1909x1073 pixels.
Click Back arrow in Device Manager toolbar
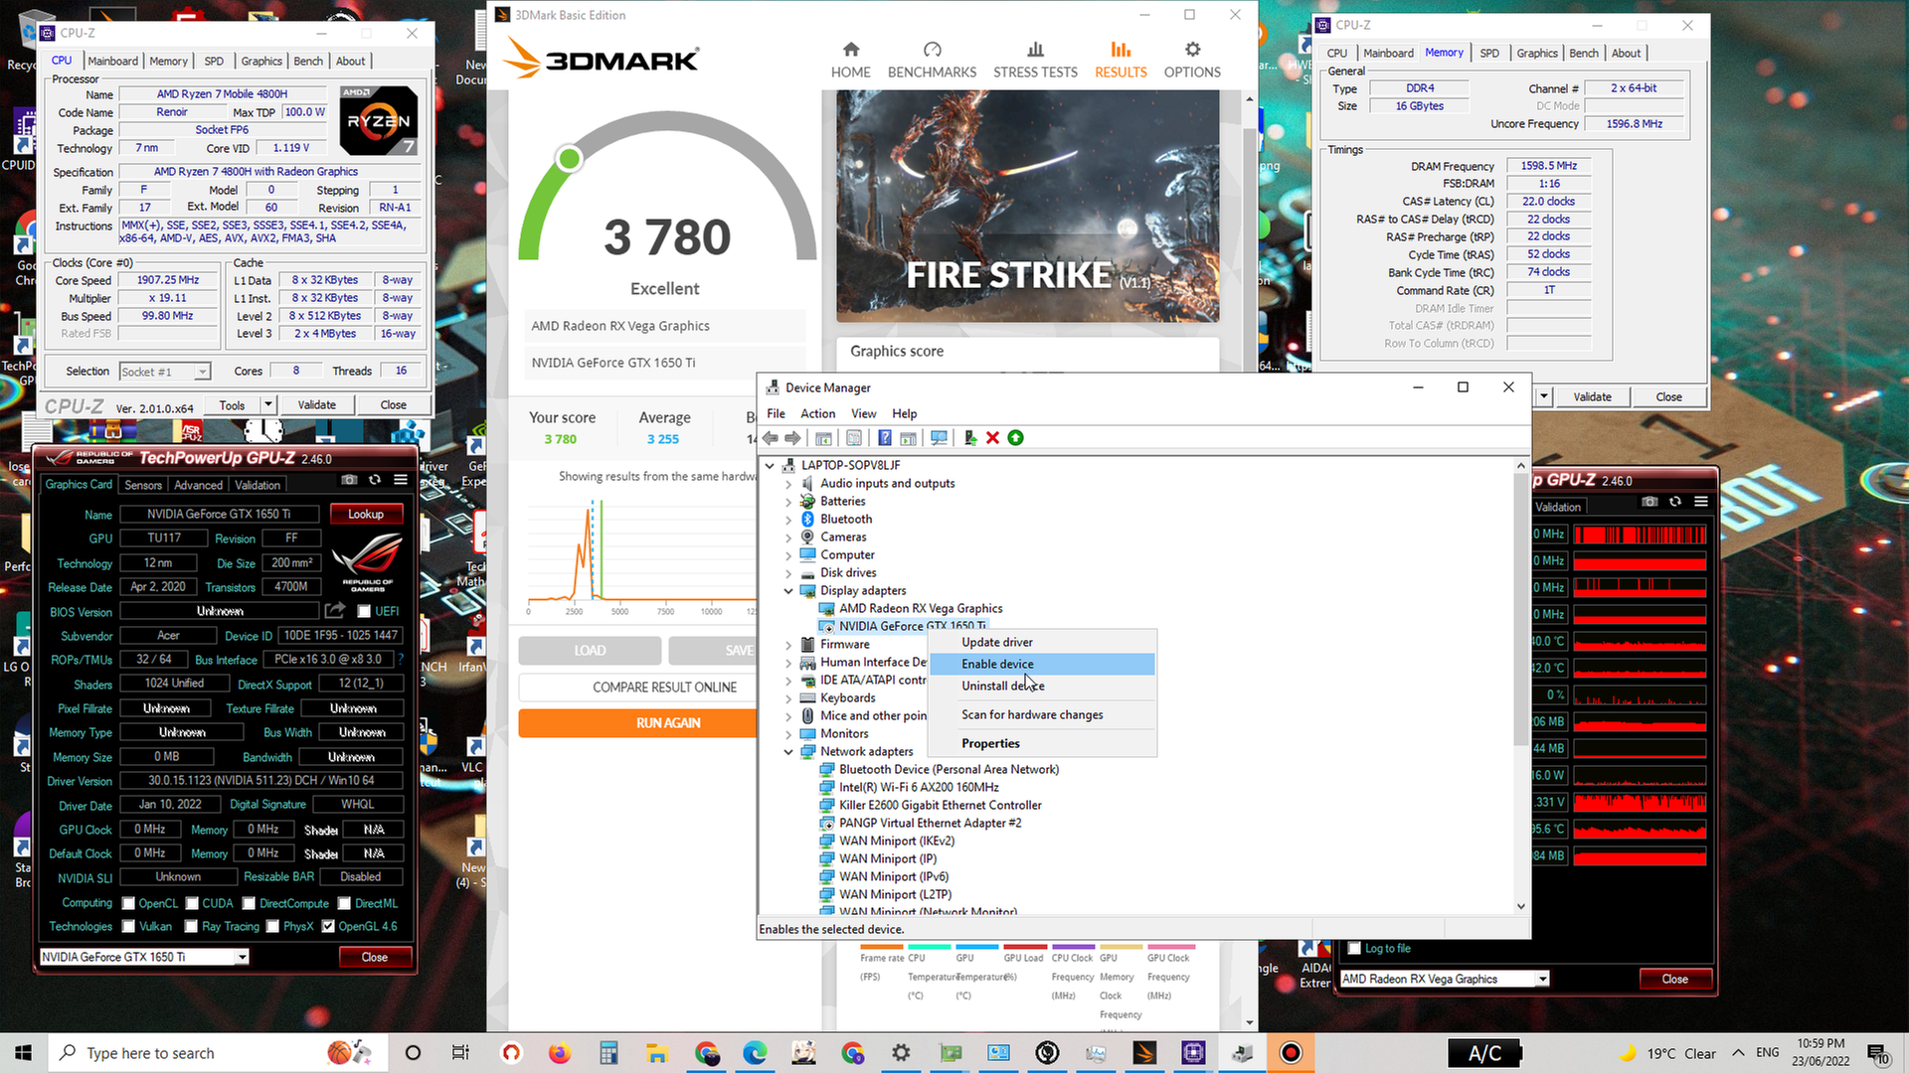click(771, 438)
